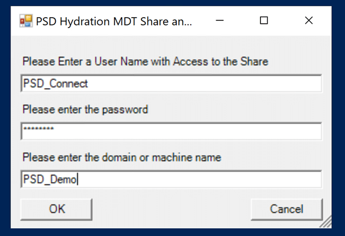Maximize the PSD Hydration dialog window
The image size is (345, 236).
tap(264, 20)
